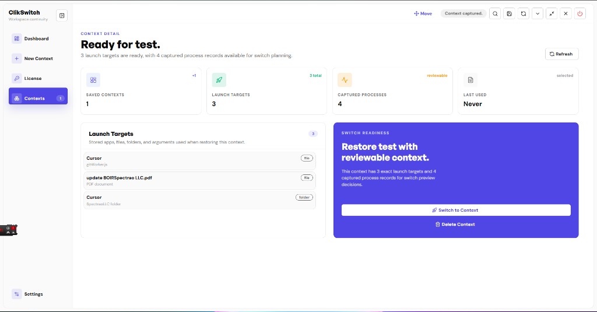The width and height of the screenshot is (597, 312).
Task: Click the sliders icon beside Settings
Action: 16,294
